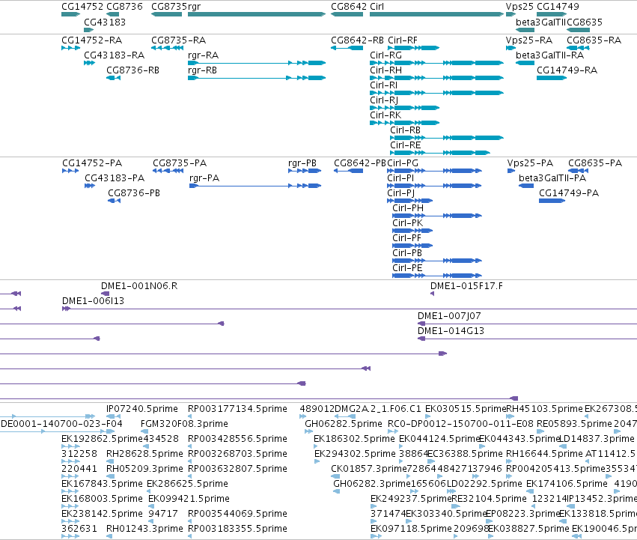
Task: Select the CG14749-PA protein label
Action: (x=569, y=192)
